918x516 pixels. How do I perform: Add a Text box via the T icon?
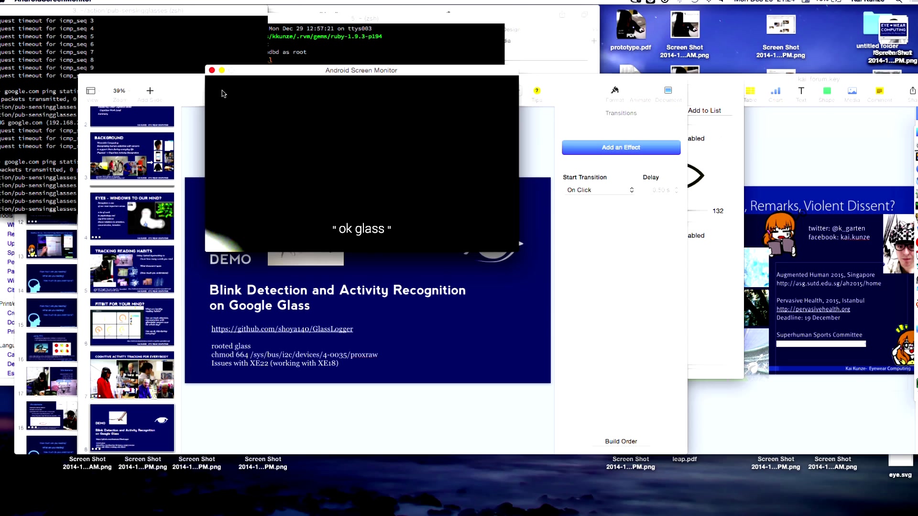click(801, 91)
